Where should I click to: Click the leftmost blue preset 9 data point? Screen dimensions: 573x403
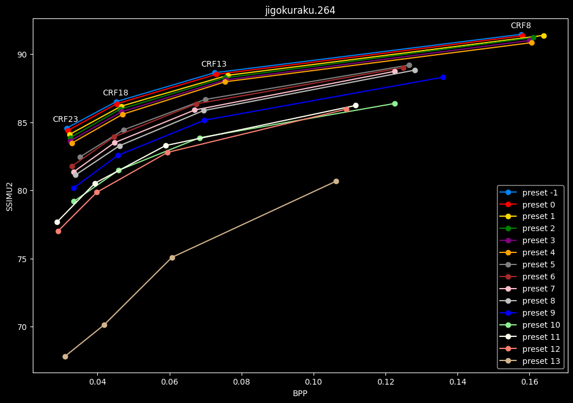pyautogui.click(x=74, y=189)
